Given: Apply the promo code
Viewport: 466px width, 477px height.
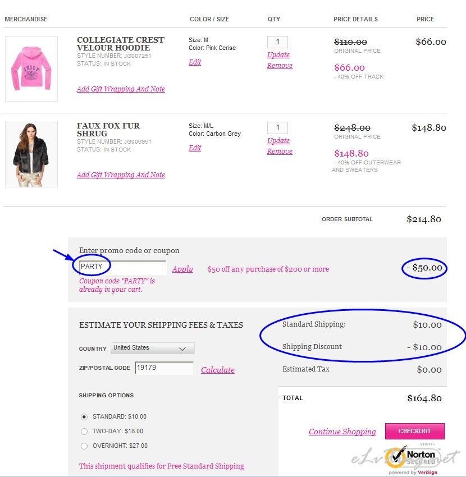Looking at the screenshot, I should pyautogui.click(x=182, y=269).
